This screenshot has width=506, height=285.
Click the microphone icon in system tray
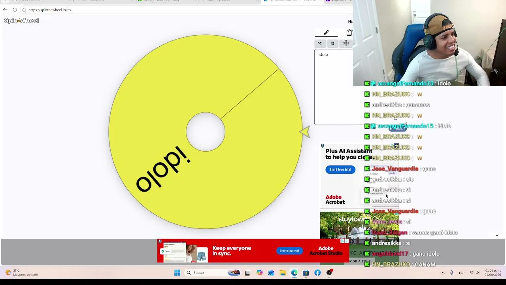click(x=451, y=273)
